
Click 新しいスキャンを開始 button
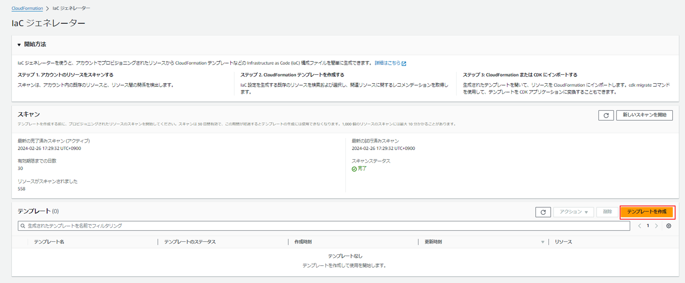click(644, 115)
